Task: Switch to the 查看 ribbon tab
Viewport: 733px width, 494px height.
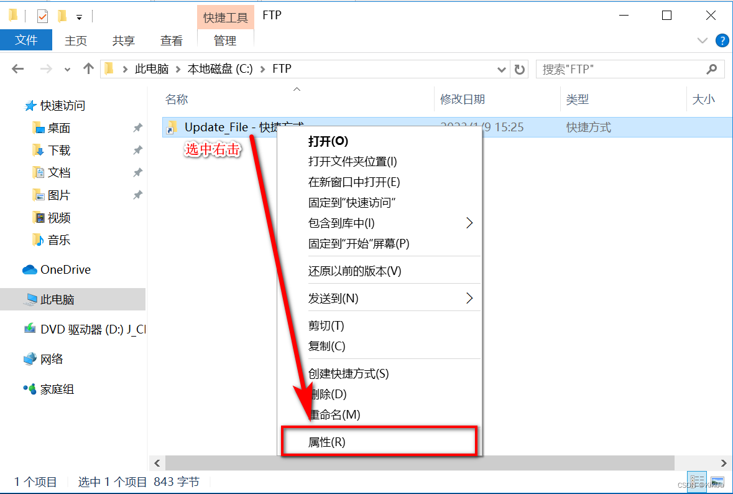Action: 171,40
